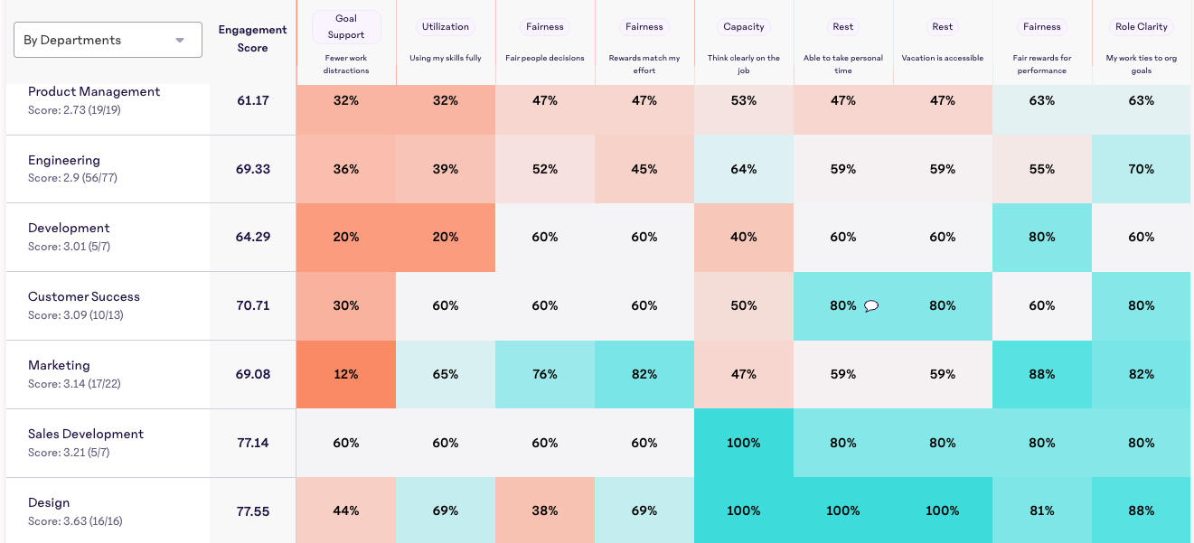1194x543 pixels.
Task: Open the Customer Success department
Action: (x=84, y=297)
